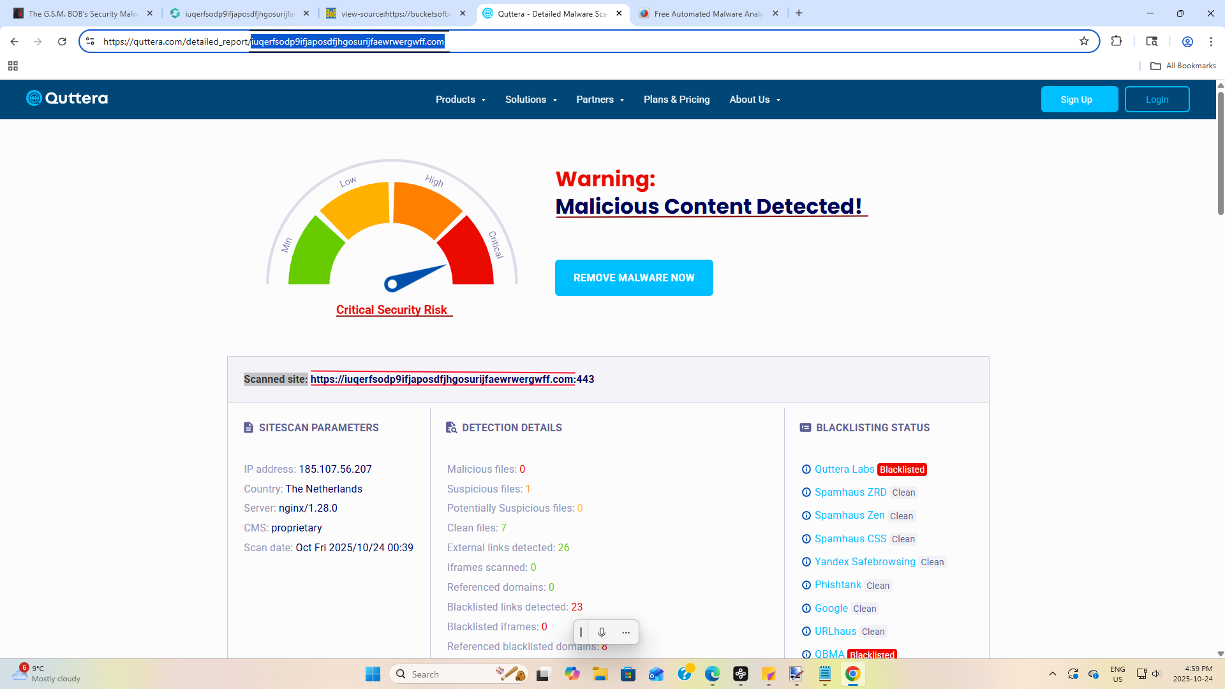
Task: Click the Google blacklist status link
Action: tap(831, 609)
